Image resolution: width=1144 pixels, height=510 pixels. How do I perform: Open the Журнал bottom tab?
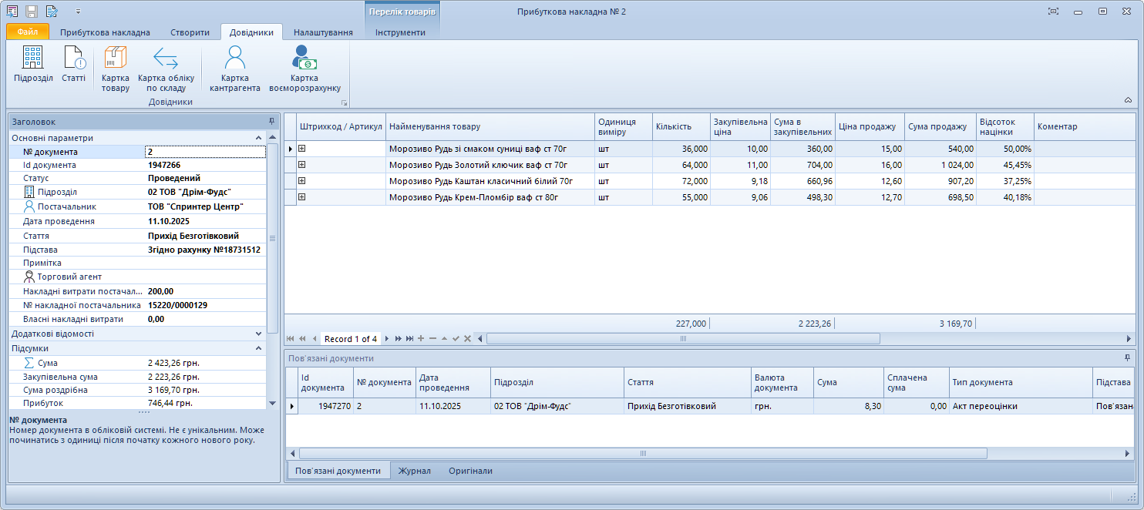pyautogui.click(x=414, y=471)
